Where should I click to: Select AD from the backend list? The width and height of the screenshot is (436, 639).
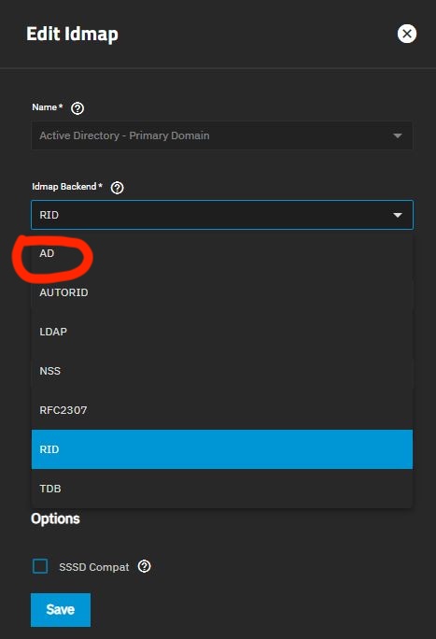tap(222, 253)
